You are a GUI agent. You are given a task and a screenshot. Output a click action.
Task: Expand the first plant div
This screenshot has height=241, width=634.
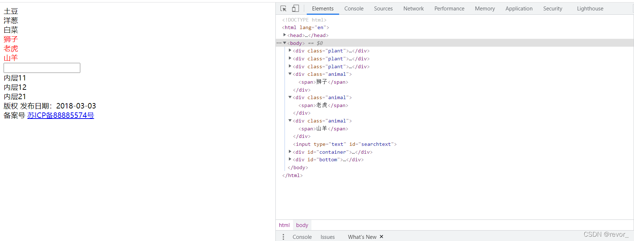tap(290, 51)
